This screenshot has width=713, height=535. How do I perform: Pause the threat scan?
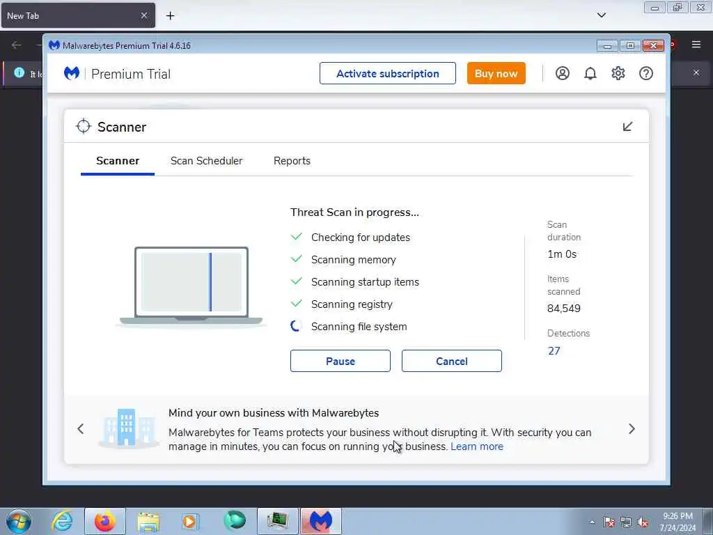(340, 362)
